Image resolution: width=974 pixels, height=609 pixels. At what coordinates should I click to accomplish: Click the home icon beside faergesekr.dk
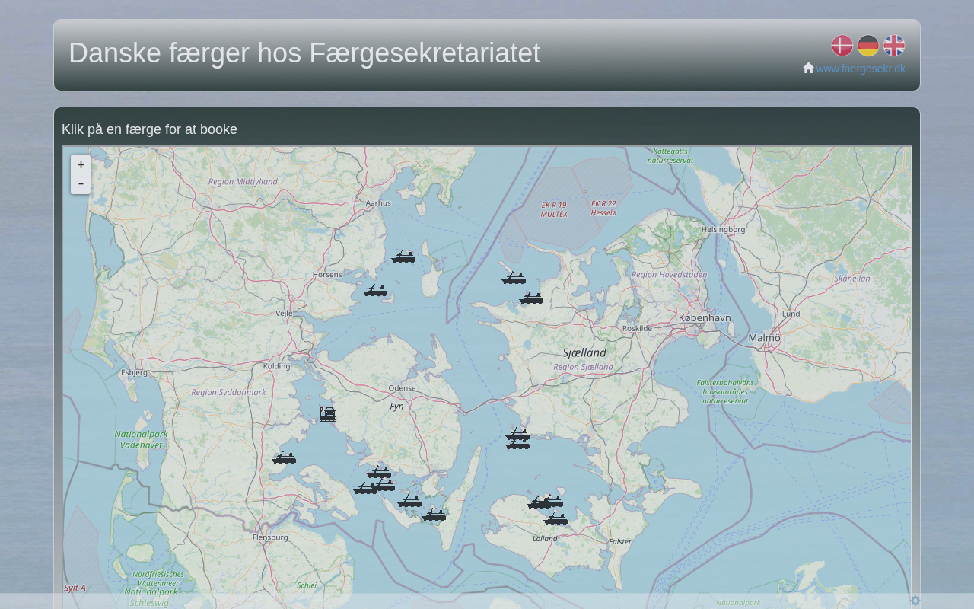click(x=808, y=68)
